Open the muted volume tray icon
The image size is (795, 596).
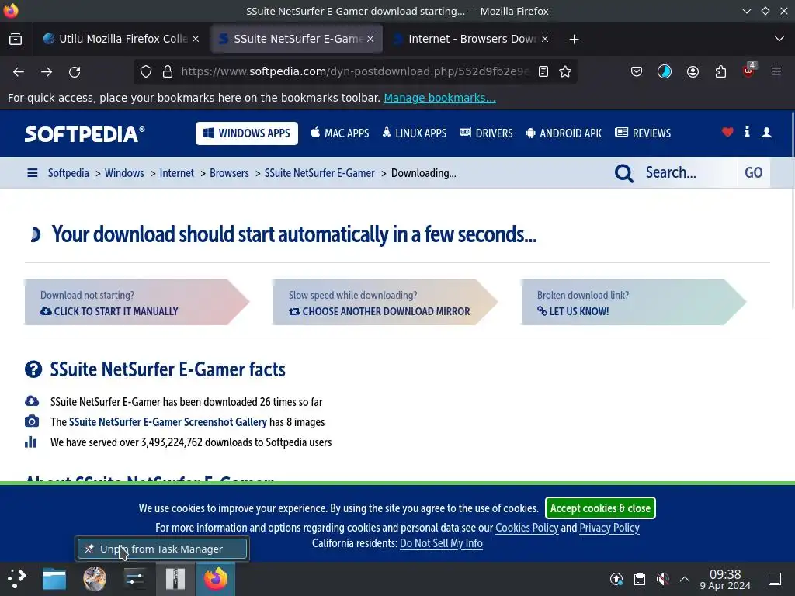(662, 579)
